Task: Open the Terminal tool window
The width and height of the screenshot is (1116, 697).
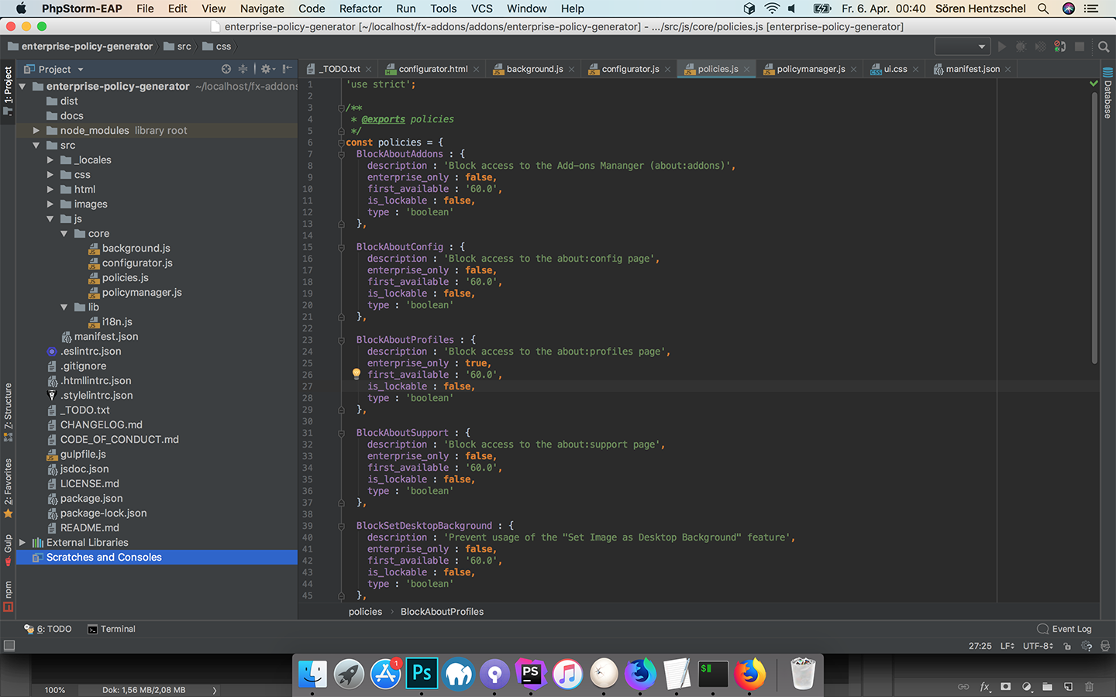Action: tap(112, 629)
